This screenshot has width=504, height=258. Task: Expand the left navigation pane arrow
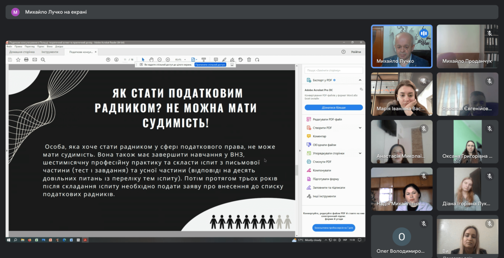point(7,150)
